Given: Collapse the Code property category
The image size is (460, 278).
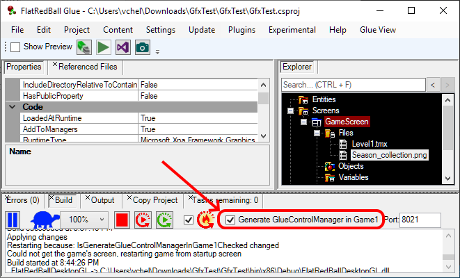Looking at the screenshot, I should 13,107.
